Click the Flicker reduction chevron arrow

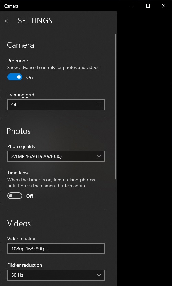99,275
